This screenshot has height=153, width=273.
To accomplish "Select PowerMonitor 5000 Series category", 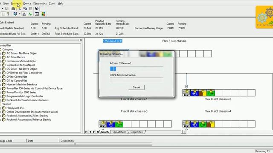I will pyautogui.click(x=21, y=92).
